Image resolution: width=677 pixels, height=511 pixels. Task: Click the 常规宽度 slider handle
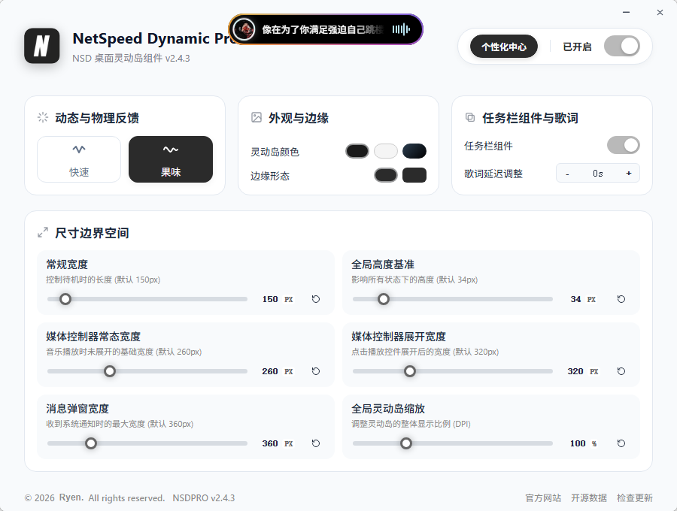pos(65,299)
